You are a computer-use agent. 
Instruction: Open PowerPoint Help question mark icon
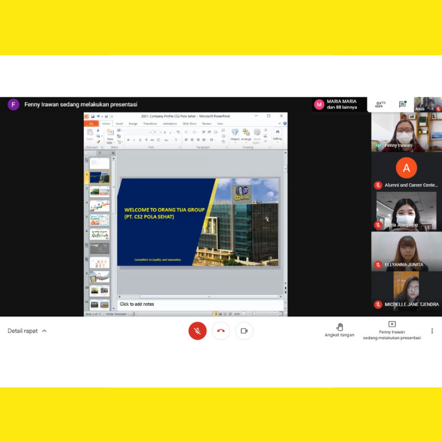pyautogui.click(x=285, y=124)
